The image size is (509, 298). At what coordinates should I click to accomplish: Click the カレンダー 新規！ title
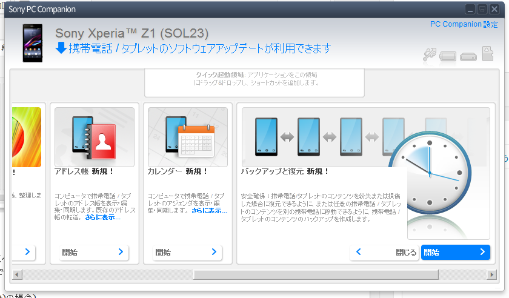pyautogui.click(x=177, y=171)
